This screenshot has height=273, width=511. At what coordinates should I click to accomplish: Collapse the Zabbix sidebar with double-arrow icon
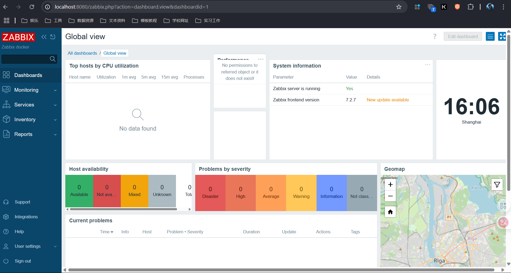tap(44, 37)
